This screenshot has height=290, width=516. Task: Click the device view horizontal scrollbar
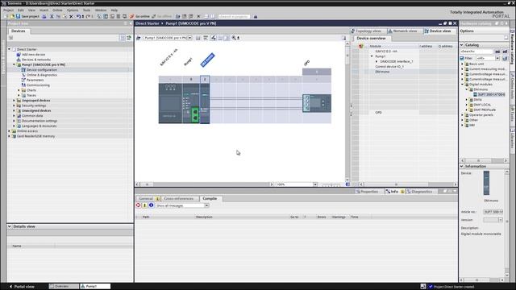click(204, 184)
